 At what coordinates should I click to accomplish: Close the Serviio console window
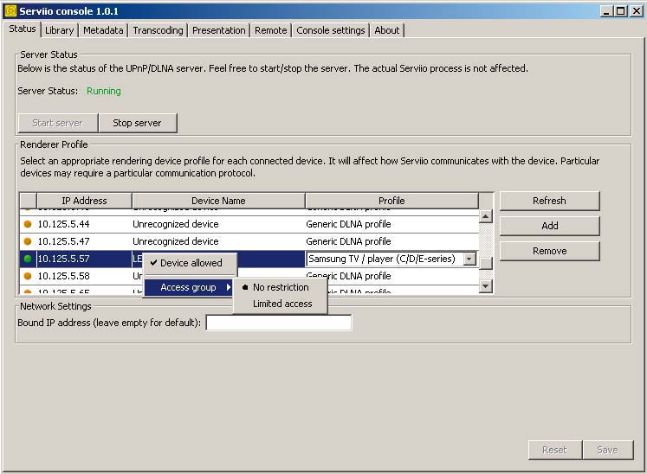(637, 11)
